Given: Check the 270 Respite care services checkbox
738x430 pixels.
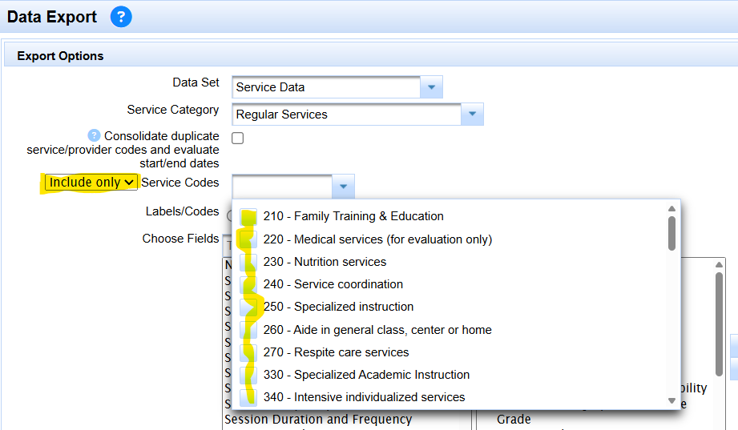Looking at the screenshot, I should pos(248,352).
